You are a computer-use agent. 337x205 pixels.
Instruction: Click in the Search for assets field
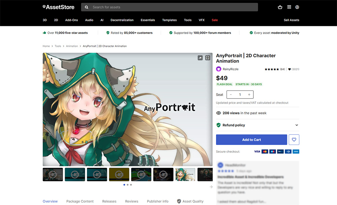170,7
